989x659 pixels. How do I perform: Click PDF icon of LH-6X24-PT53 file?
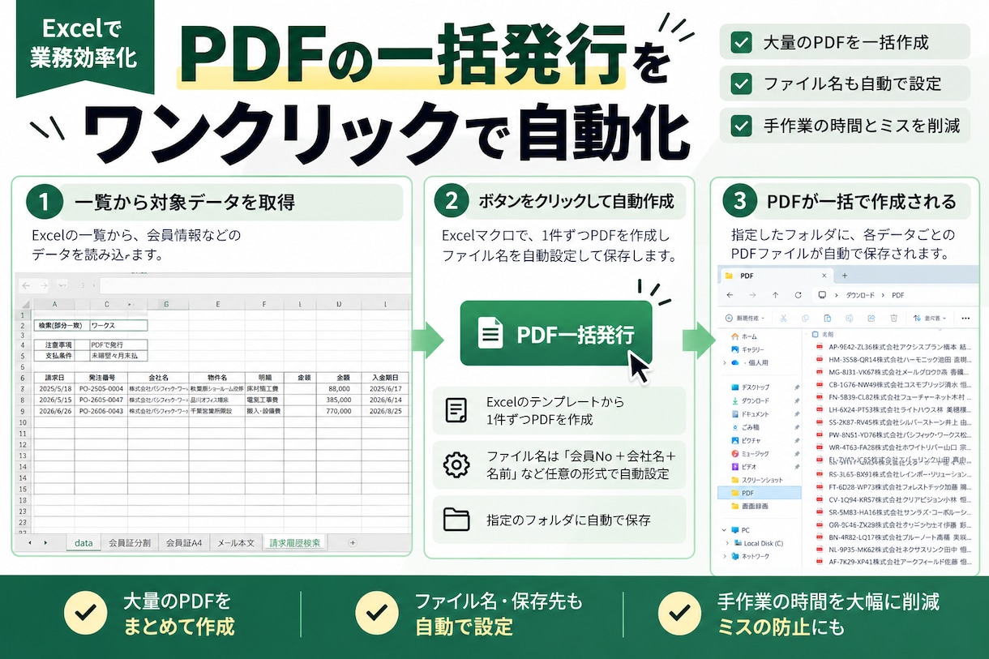pyautogui.click(x=820, y=410)
